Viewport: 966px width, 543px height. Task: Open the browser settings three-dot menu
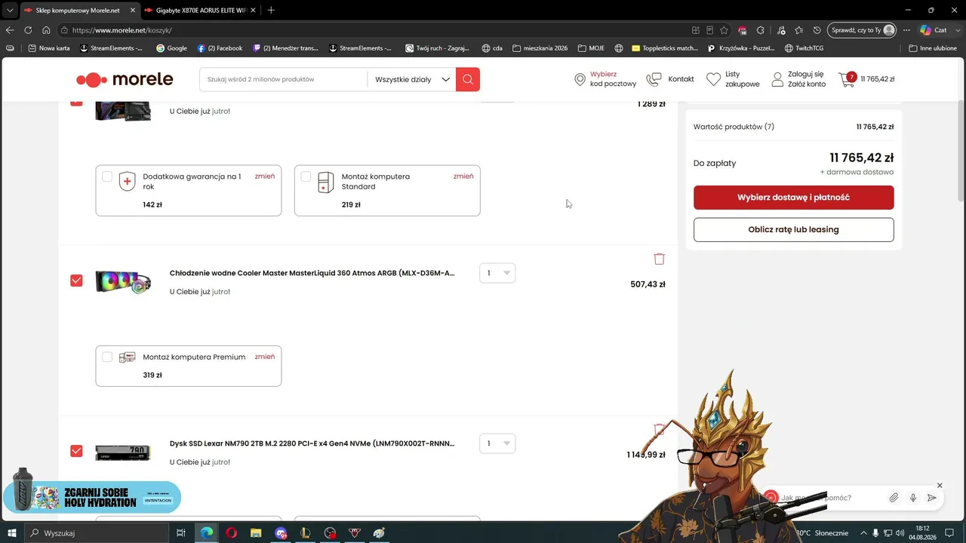pos(906,30)
